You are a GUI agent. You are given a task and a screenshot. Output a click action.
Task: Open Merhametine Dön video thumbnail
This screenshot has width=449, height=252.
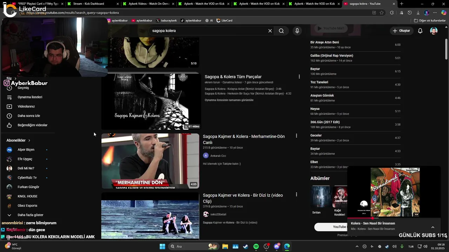[x=150, y=161]
